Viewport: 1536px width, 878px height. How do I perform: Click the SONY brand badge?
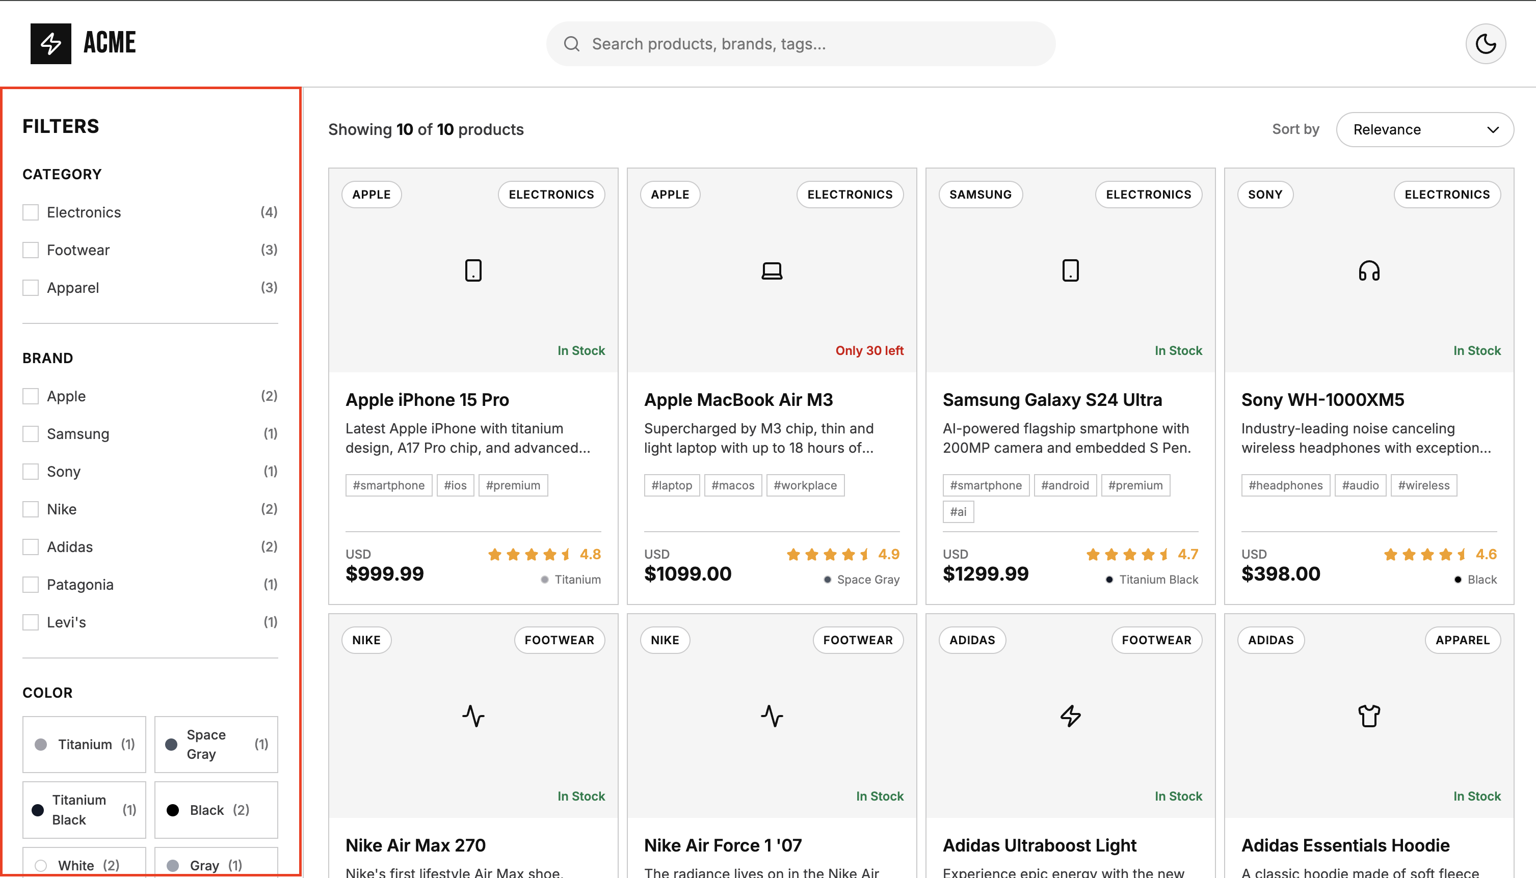point(1265,195)
